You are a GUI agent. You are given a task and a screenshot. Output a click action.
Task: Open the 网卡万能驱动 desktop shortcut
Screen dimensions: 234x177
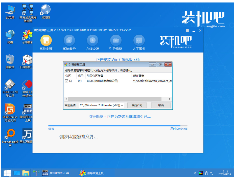(26, 136)
